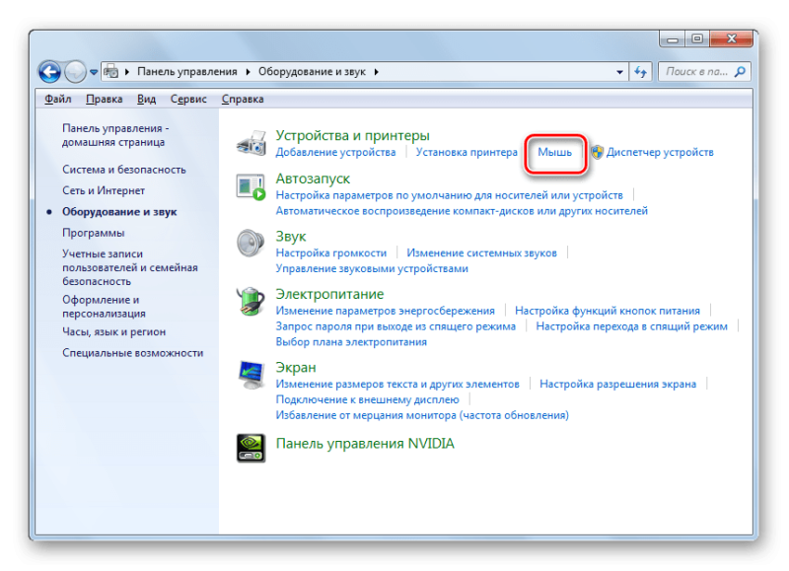Open the 'Экран' heading
Viewport: 789px width, 571px height.
296,367
